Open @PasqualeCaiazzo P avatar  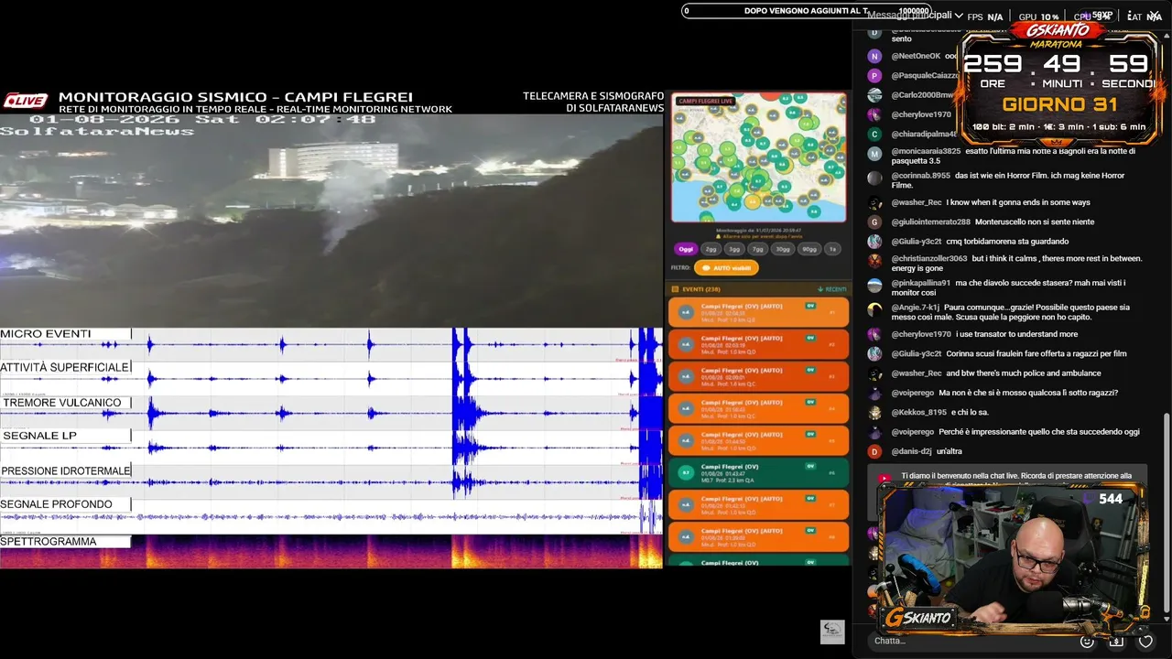coord(874,76)
